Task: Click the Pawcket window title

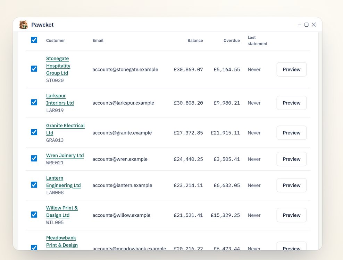Action: [x=42, y=25]
